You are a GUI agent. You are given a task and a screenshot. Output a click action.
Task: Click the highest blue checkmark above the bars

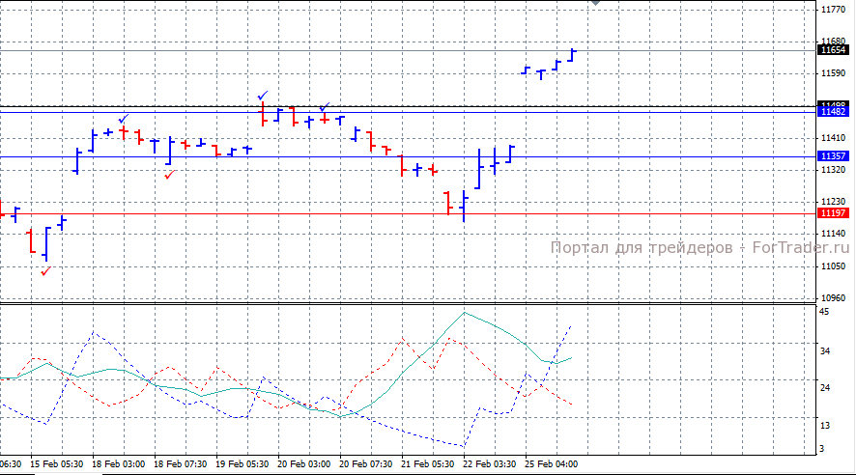[263, 95]
